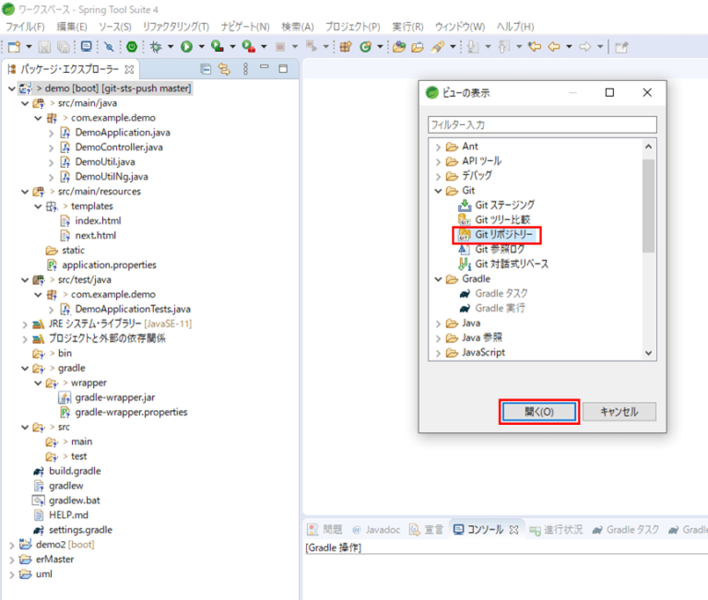Click Collapse All icon in Package Explorer
The height and width of the screenshot is (600, 708).
206,68
